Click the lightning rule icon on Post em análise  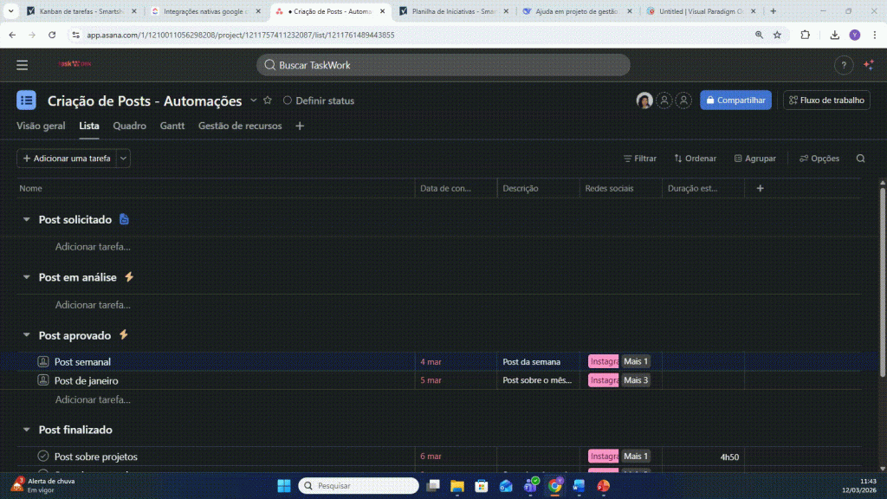pyautogui.click(x=129, y=277)
